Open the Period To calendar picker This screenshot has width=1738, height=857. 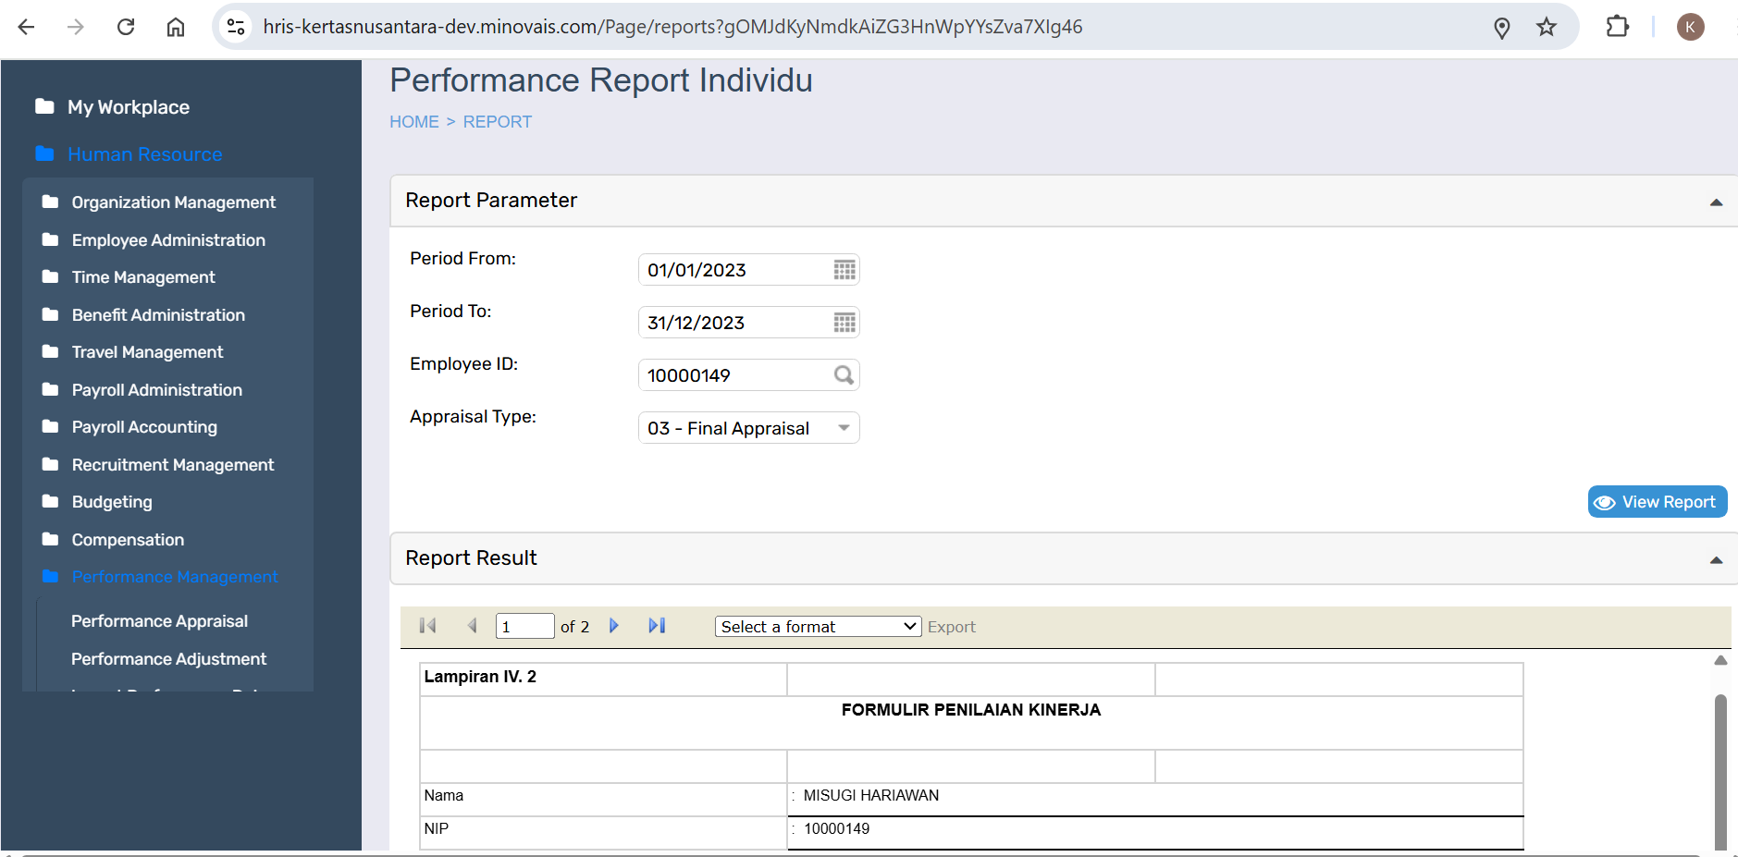point(844,323)
